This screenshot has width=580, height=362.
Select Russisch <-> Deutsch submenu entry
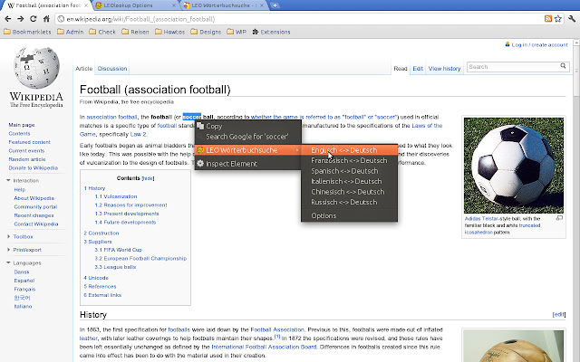pyautogui.click(x=350, y=202)
